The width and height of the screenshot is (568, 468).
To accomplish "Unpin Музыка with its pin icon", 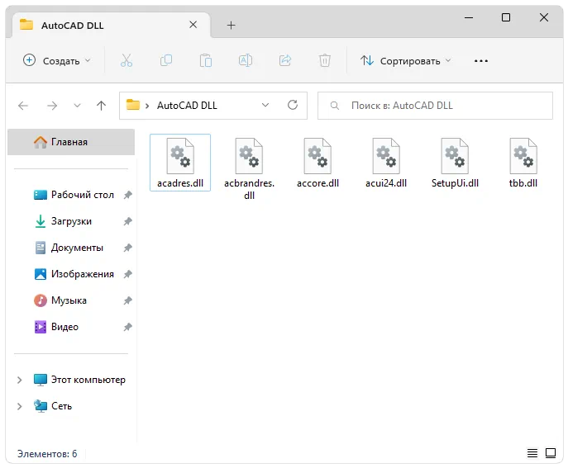I will click(x=127, y=300).
